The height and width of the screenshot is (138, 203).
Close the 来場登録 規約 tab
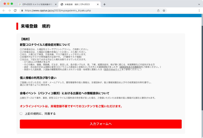point(98,4)
